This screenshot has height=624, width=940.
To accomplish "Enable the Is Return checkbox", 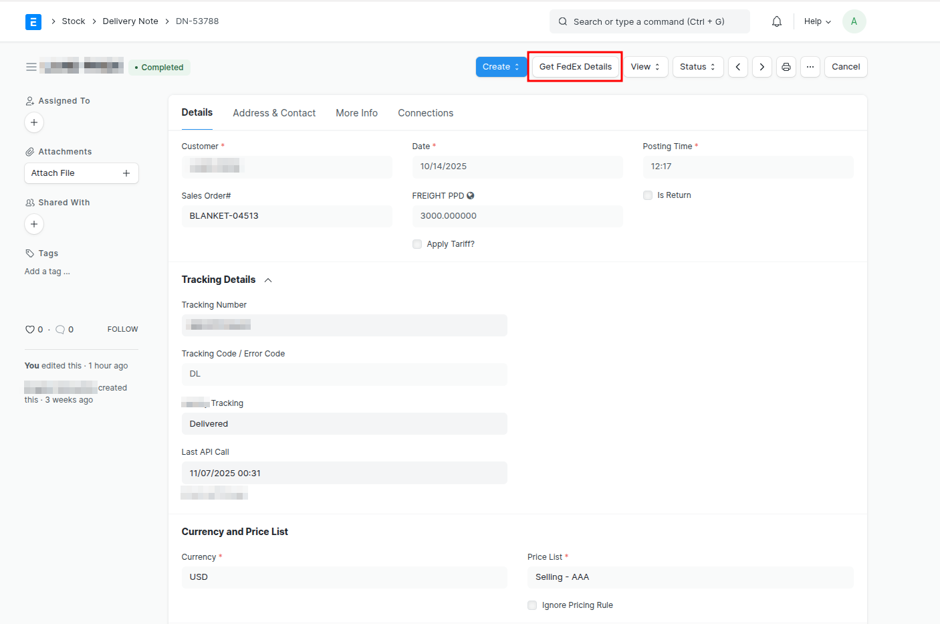I will pyautogui.click(x=648, y=195).
